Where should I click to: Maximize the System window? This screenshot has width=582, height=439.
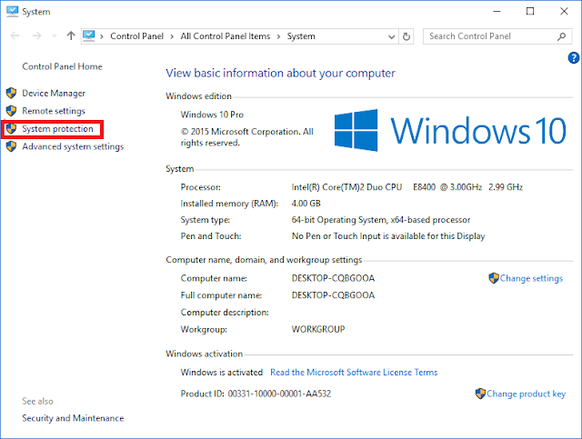(530, 12)
